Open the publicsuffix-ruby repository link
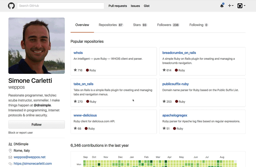Image resolution: width=256 pixels, height=167 pixels. pos(175,84)
